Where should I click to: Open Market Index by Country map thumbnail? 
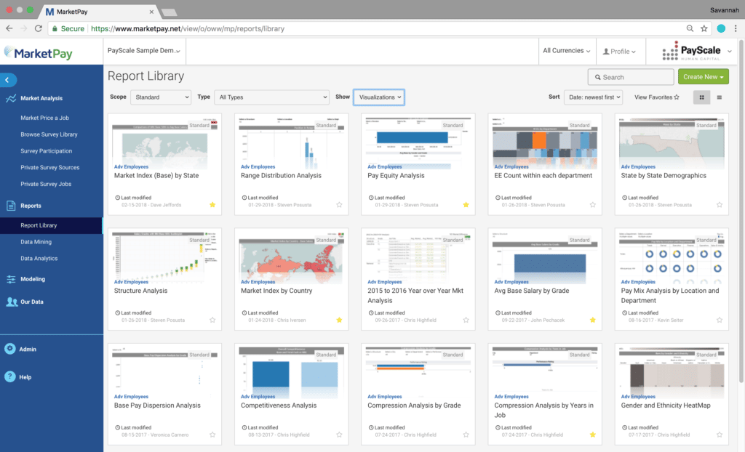click(x=291, y=259)
